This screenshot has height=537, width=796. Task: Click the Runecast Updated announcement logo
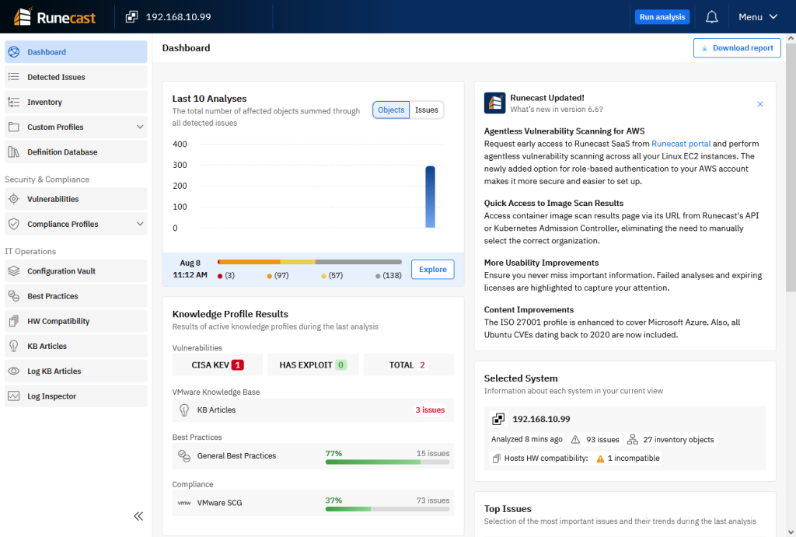pyautogui.click(x=494, y=103)
